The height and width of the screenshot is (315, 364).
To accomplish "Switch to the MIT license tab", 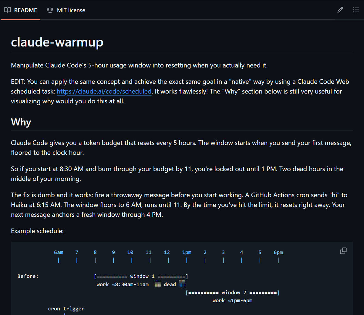I will (66, 10).
